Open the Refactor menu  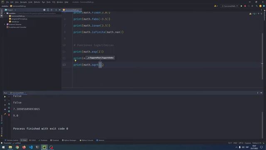[x=37, y=2]
